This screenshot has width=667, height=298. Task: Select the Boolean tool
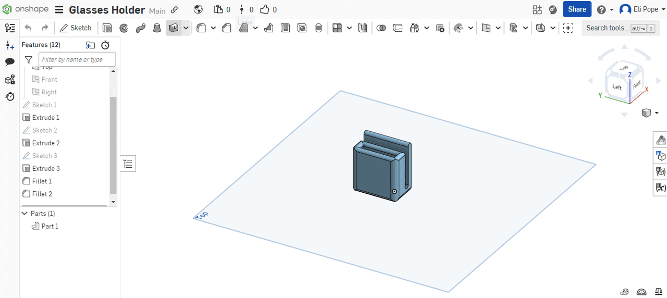(x=381, y=28)
